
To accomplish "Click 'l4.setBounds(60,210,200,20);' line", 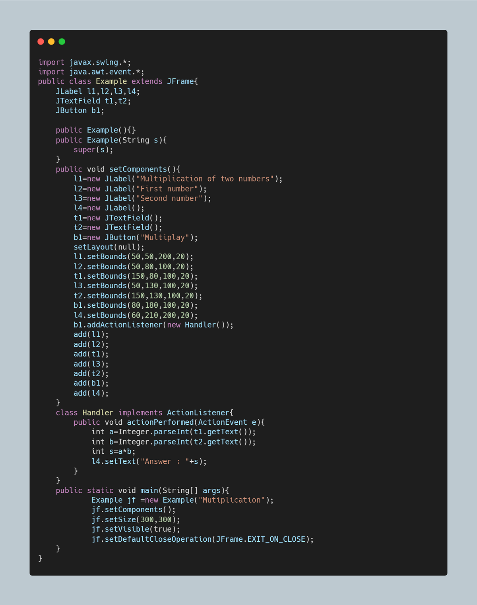I will click(136, 315).
